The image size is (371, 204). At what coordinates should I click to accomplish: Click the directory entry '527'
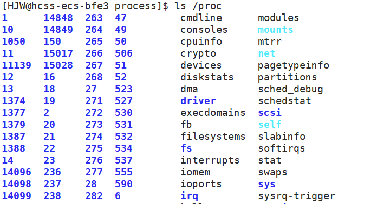point(123,101)
